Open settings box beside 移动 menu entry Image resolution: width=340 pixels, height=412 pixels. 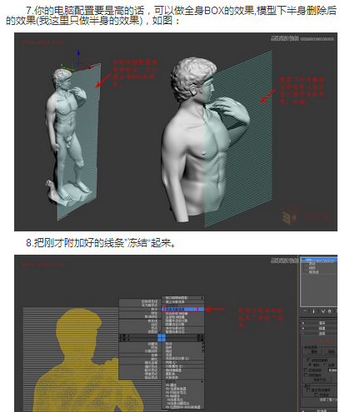coord(203,344)
